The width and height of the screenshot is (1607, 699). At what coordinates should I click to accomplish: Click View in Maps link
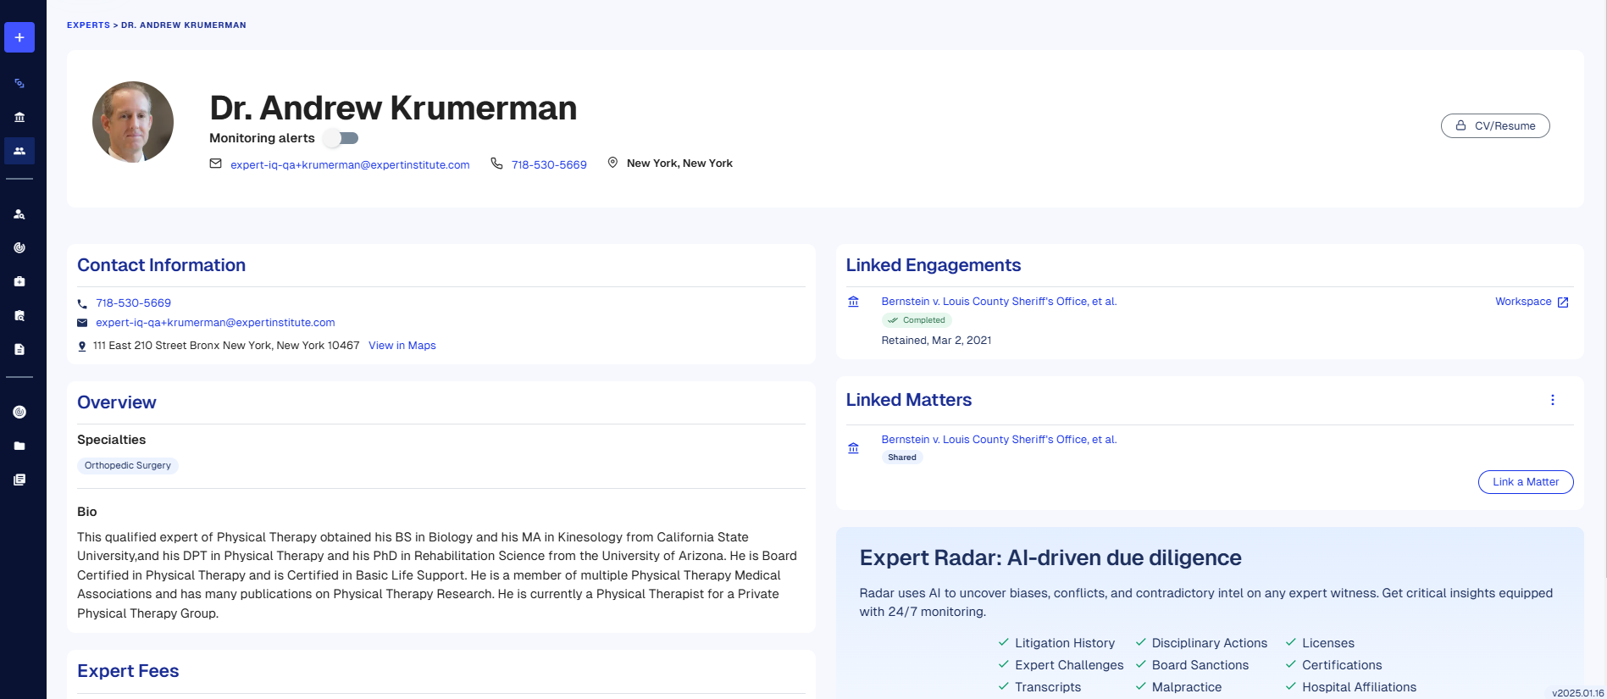(x=402, y=346)
